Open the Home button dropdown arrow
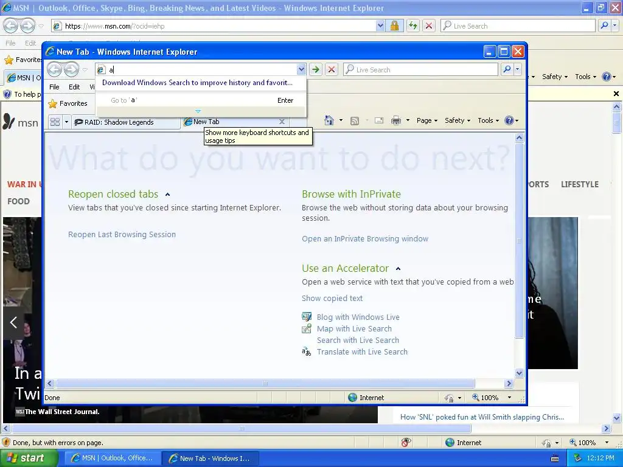This screenshot has width=623, height=467. [341, 120]
